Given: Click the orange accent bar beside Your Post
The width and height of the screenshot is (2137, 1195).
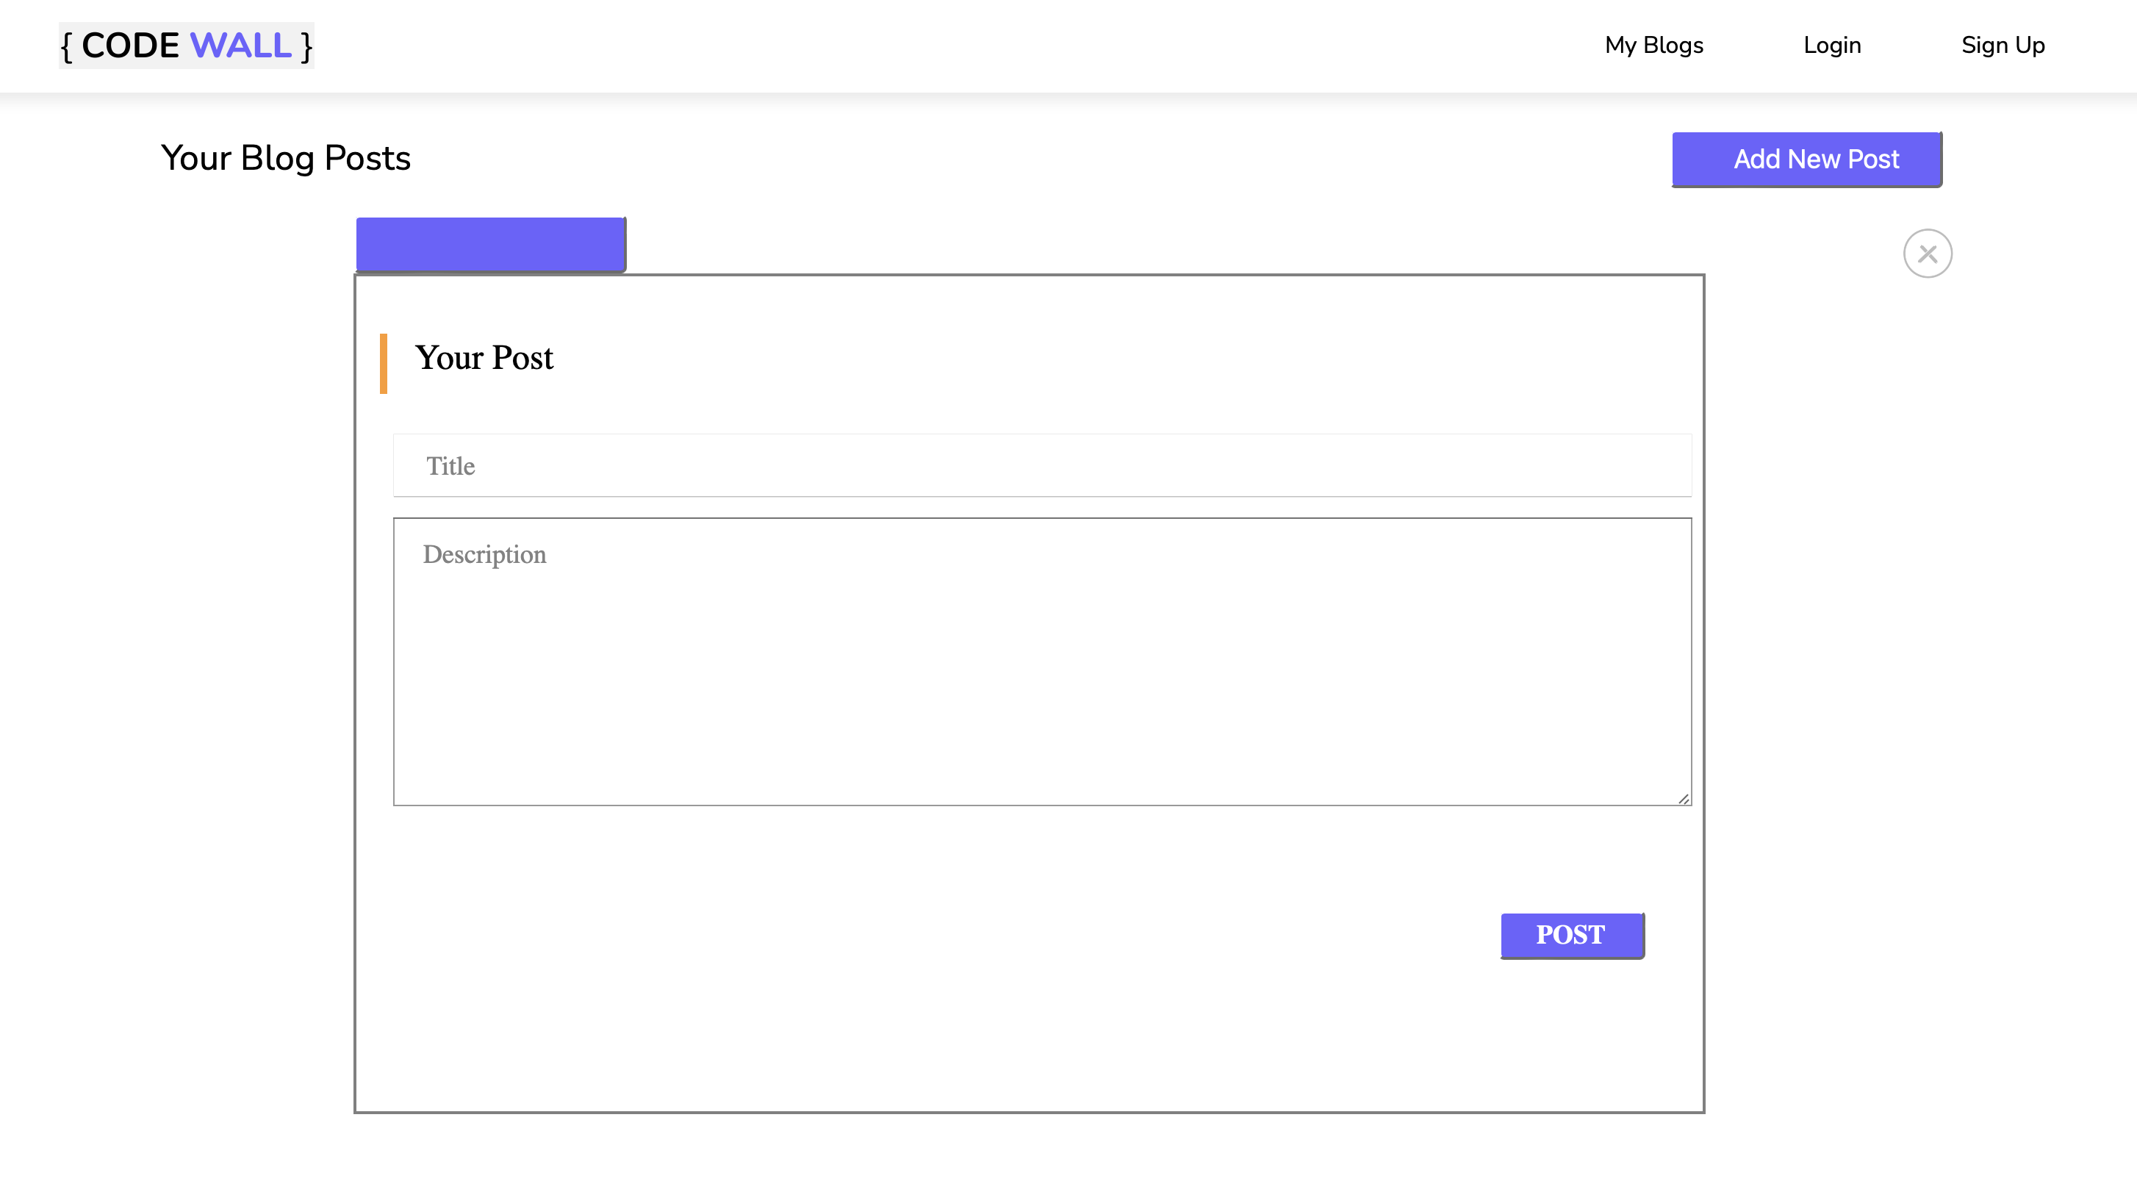Looking at the screenshot, I should pyautogui.click(x=384, y=361).
